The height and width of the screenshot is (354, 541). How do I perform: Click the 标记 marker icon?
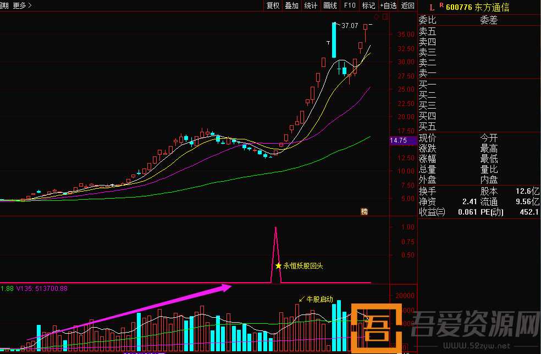(x=368, y=5)
